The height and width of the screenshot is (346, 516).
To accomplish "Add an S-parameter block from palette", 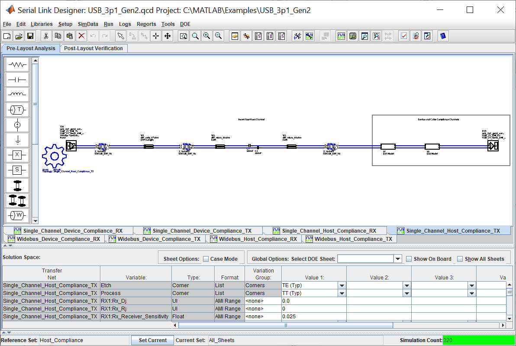I will click(x=17, y=170).
